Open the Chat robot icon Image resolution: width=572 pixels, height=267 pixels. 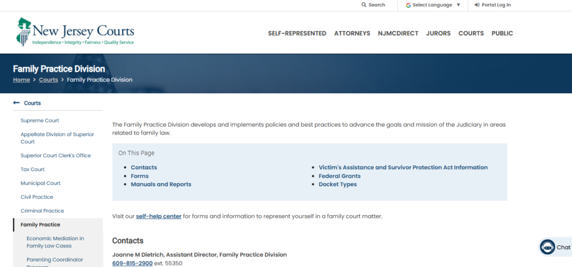(547, 247)
